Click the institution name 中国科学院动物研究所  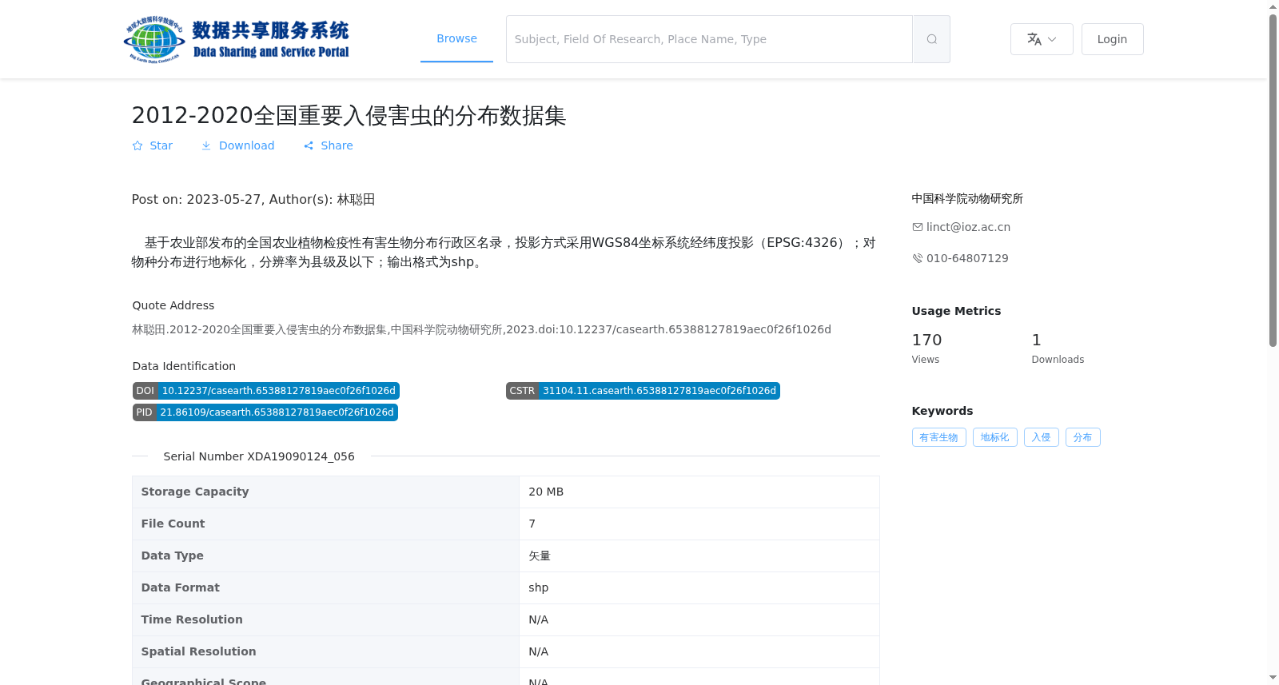(x=967, y=198)
